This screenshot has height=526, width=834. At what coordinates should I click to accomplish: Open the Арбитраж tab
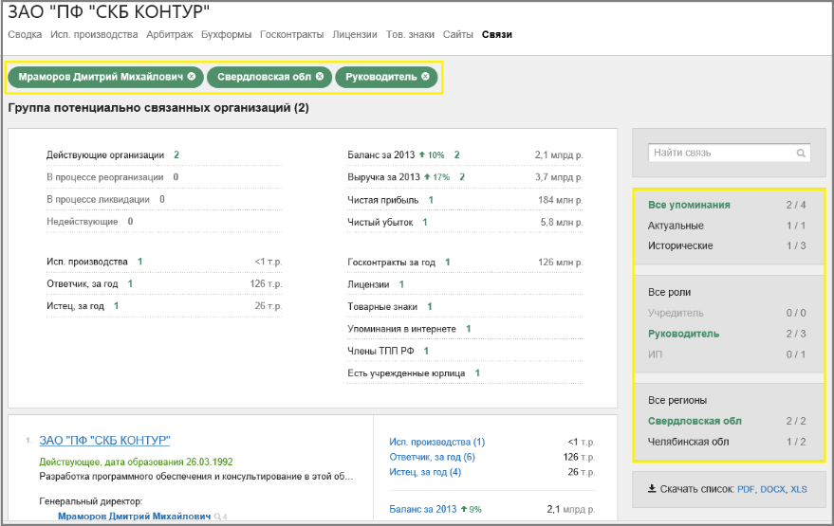pyautogui.click(x=170, y=34)
